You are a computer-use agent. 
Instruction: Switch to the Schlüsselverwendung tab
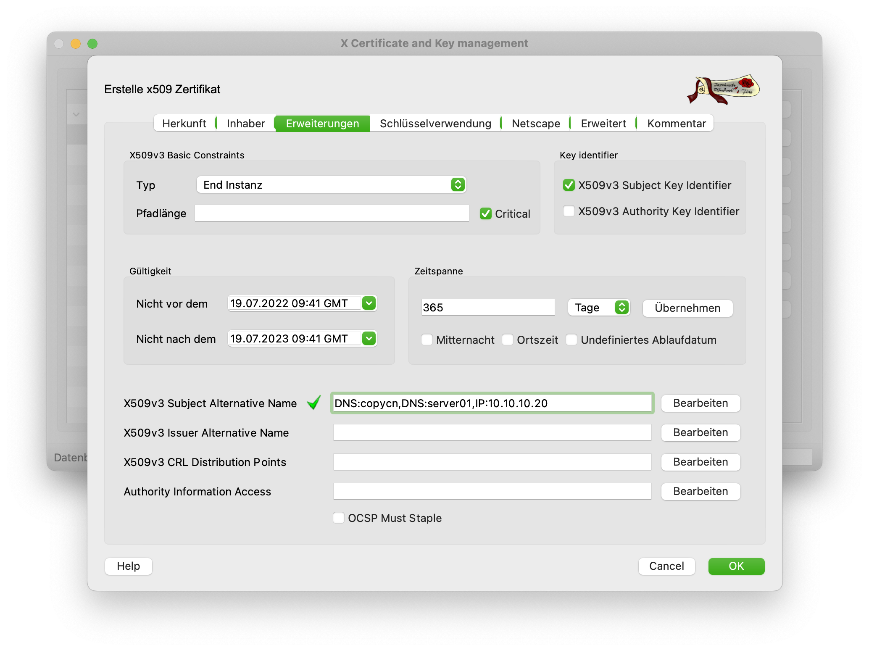[x=435, y=124]
